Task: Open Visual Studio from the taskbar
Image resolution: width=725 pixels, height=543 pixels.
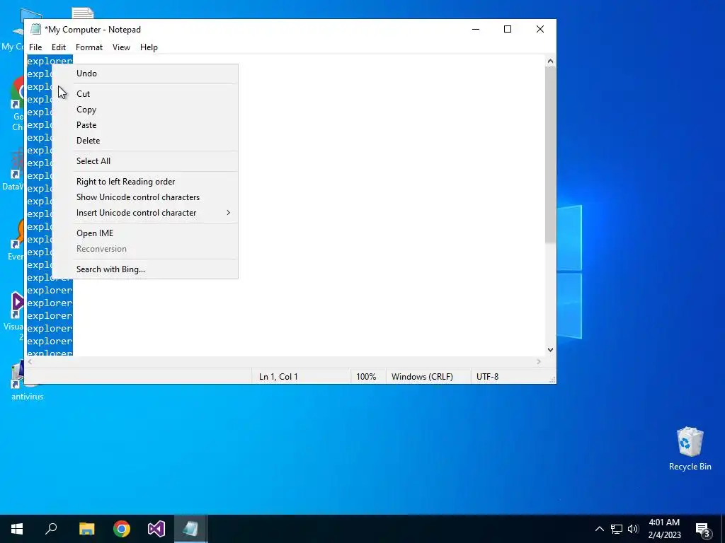Action: coord(156,529)
